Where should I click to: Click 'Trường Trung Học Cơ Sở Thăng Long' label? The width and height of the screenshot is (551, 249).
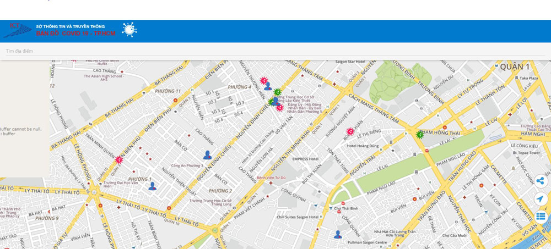[209, 202]
